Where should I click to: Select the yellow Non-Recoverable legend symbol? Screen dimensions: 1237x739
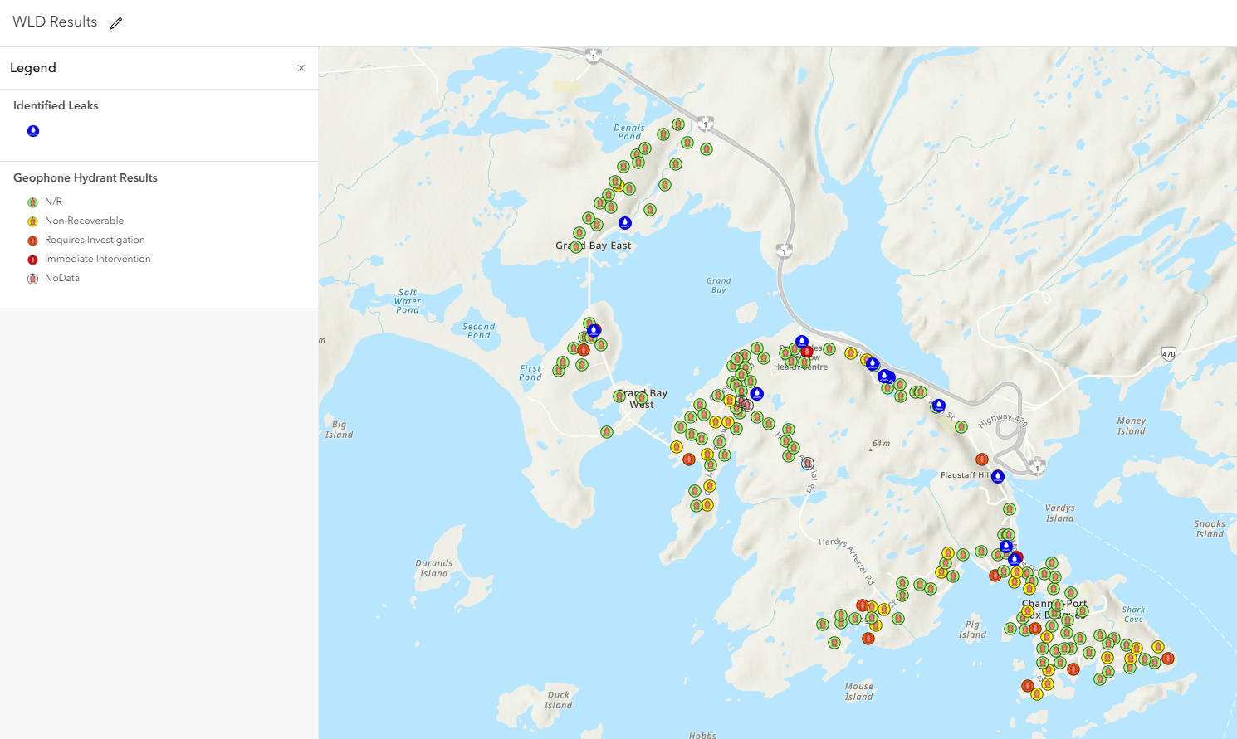pos(33,221)
